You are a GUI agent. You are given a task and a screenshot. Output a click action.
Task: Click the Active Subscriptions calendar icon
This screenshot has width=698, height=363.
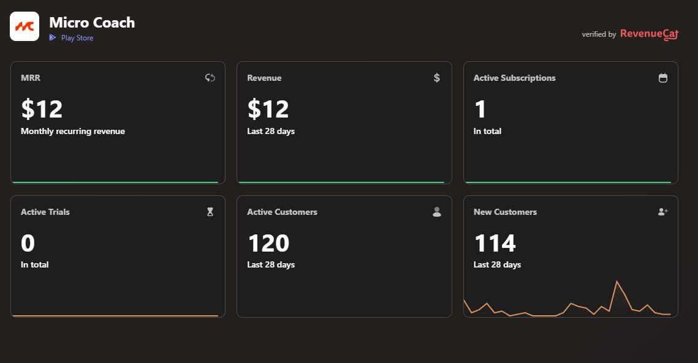(x=663, y=78)
